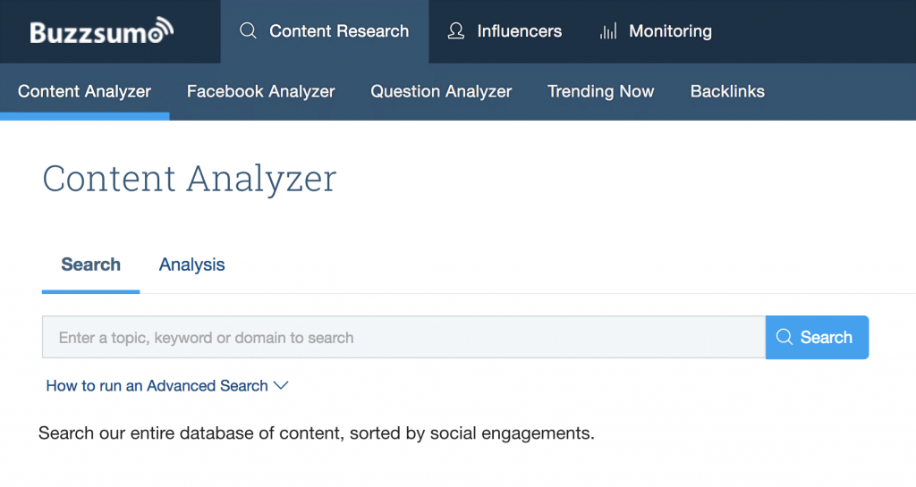Switch to the Analysis tab
Image resolution: width=916 pixels, height=487 pixels.
(x=191, y=264)
